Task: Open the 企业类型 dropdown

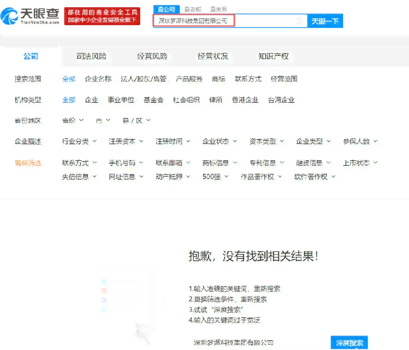Action: 313,142
